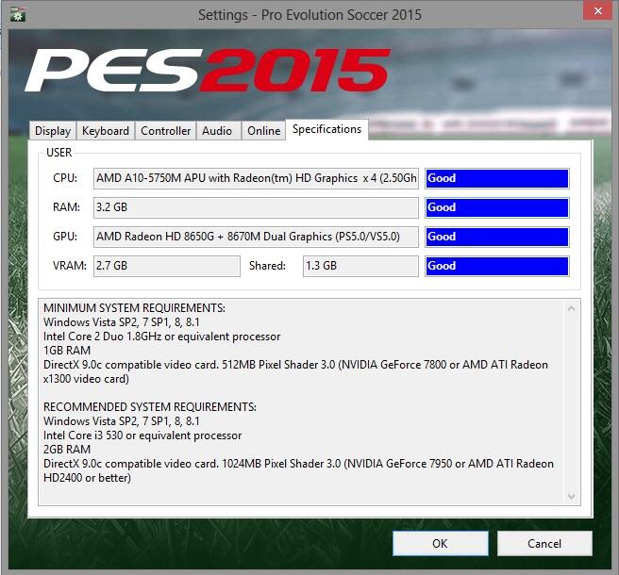Viewport: 619px width, 575px height.
Task: Switch to the Display tab
Action: coord(53,130)
